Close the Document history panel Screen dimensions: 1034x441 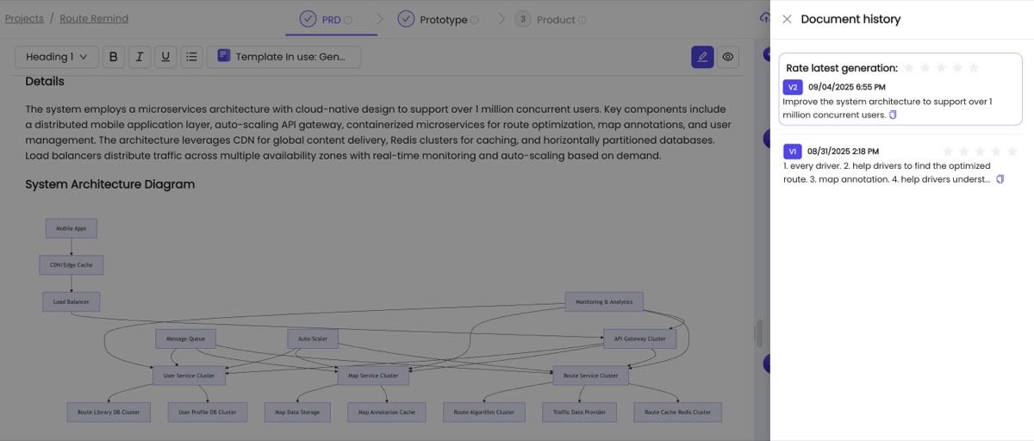pyautogui.click(x=787, y=19)
